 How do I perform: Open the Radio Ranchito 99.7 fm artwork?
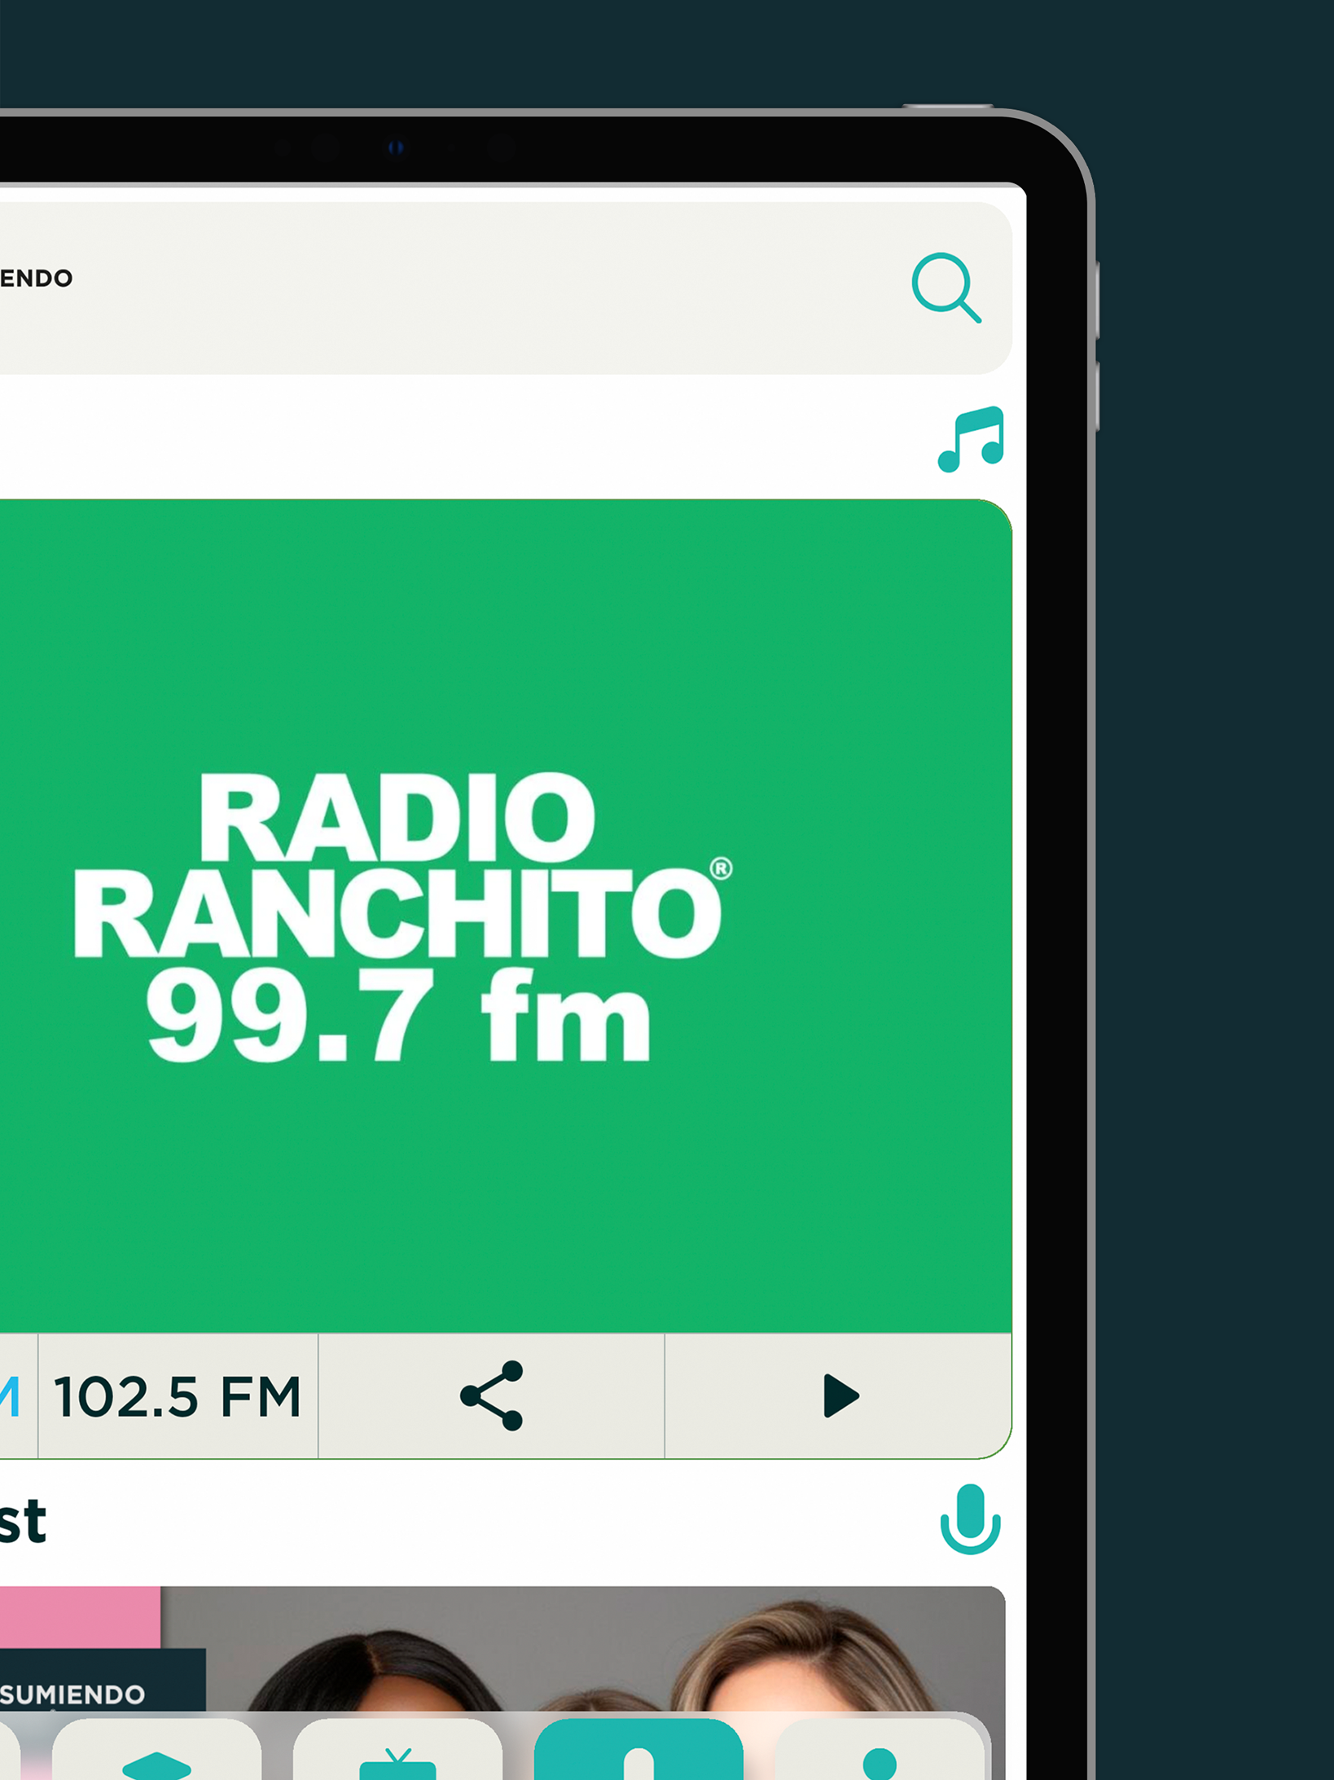(506, 916)
